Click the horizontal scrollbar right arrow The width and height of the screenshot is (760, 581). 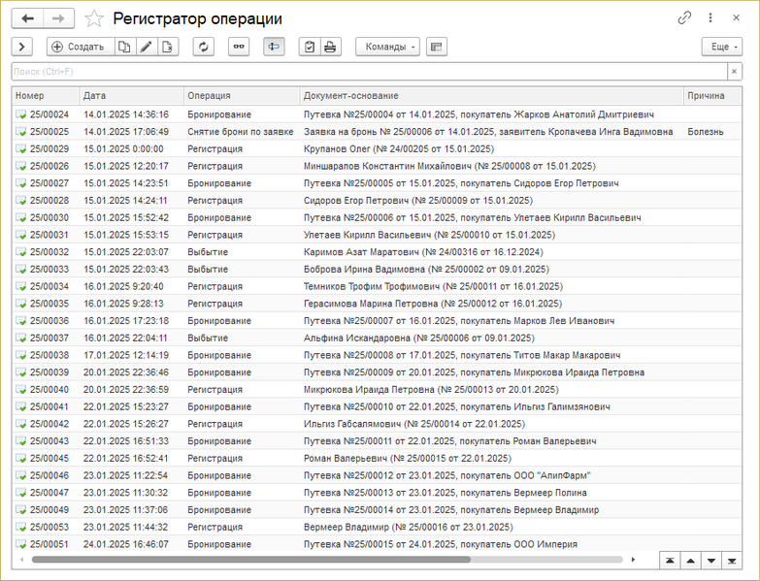(633, 560)
